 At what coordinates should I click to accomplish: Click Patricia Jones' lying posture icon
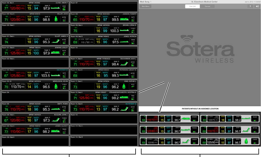coord(124,42)
